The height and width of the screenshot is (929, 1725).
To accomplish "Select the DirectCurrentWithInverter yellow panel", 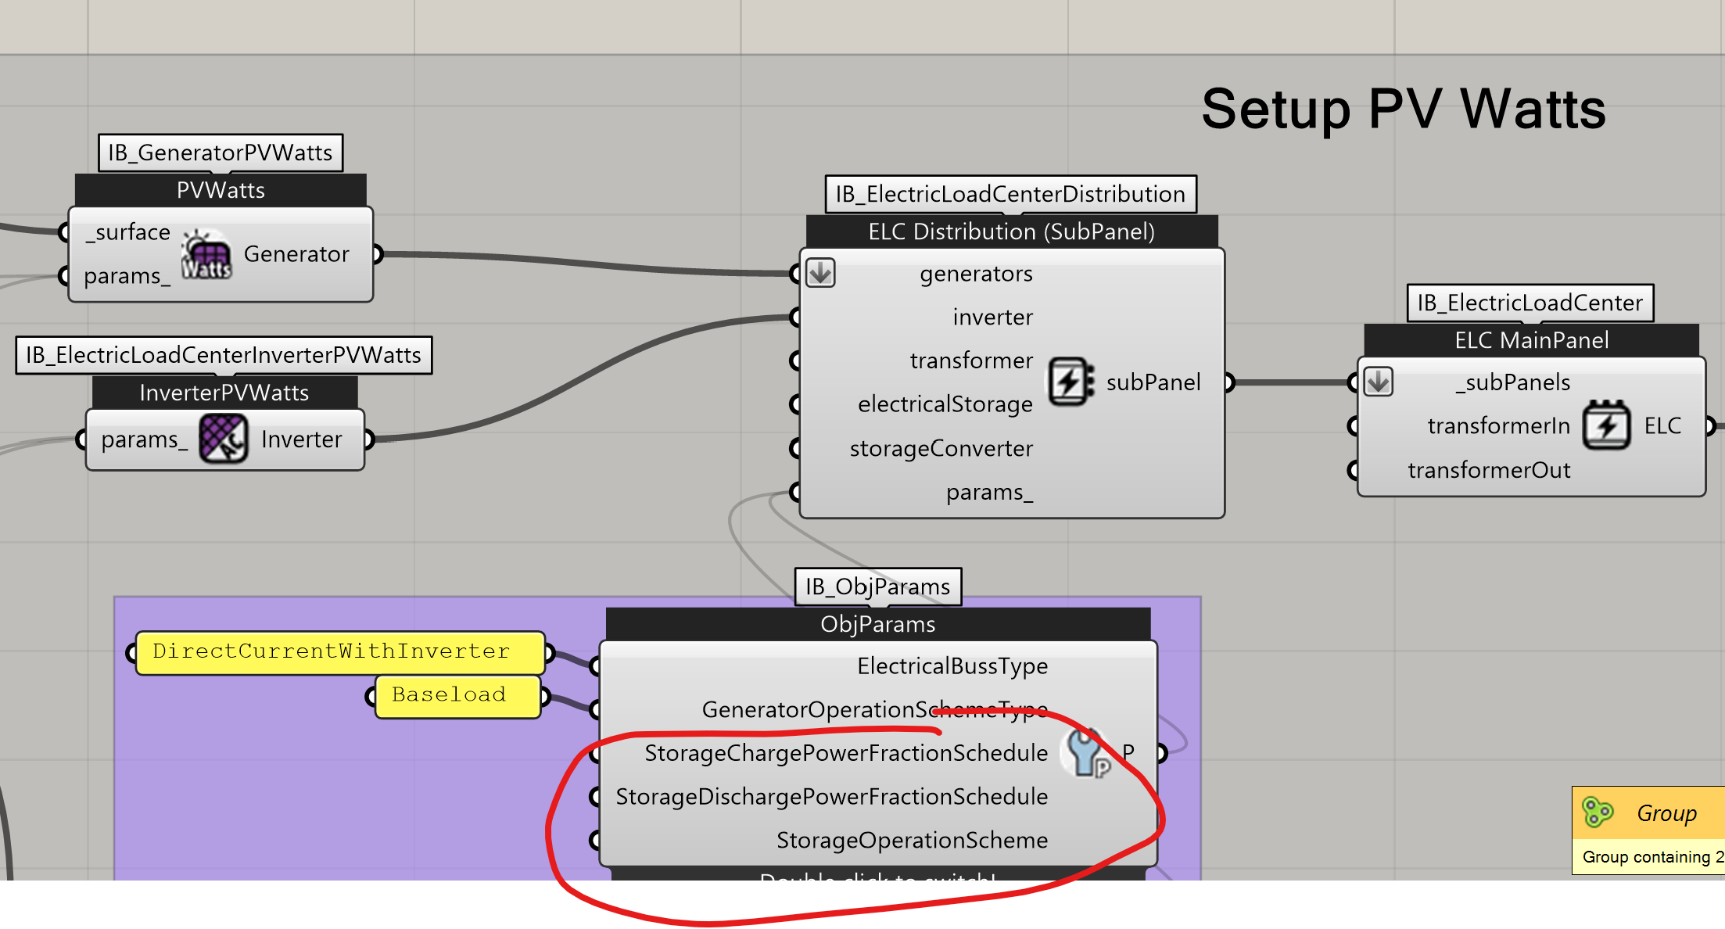I will click(339, 652).
